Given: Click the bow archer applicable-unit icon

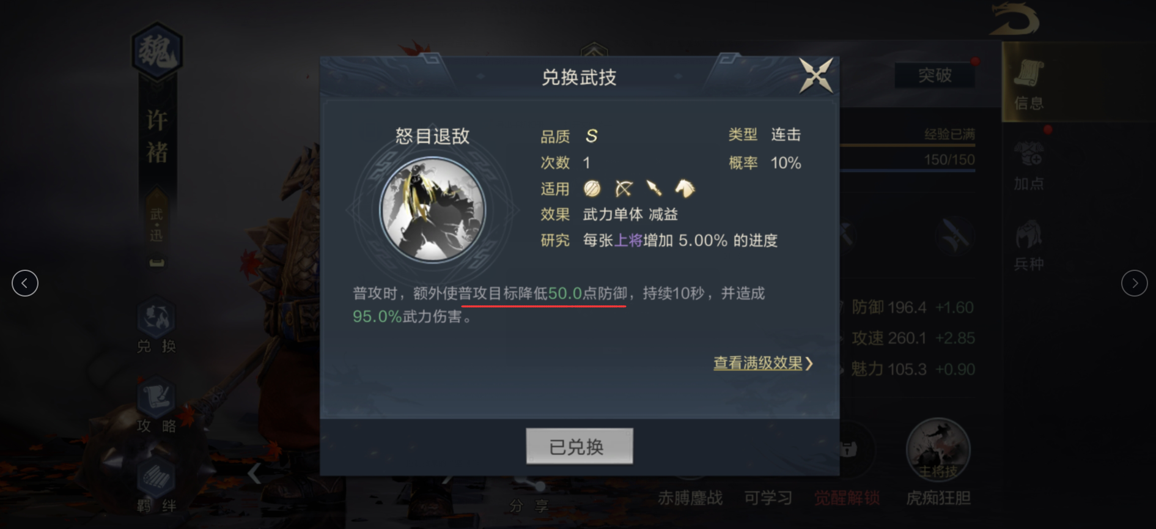Looking at the screenshot, I should pos(624,189).
